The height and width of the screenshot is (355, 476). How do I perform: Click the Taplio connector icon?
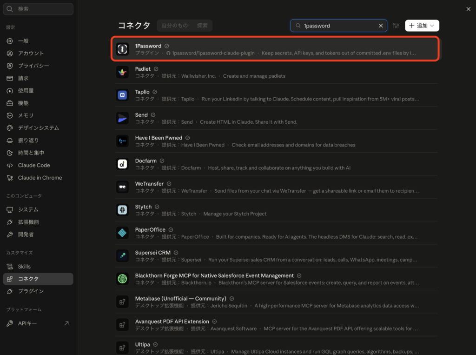click(x=122, y=95)
